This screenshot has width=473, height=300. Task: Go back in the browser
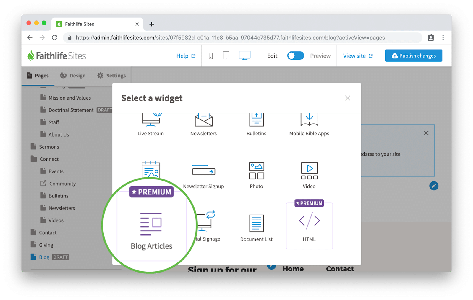(30, 38)
